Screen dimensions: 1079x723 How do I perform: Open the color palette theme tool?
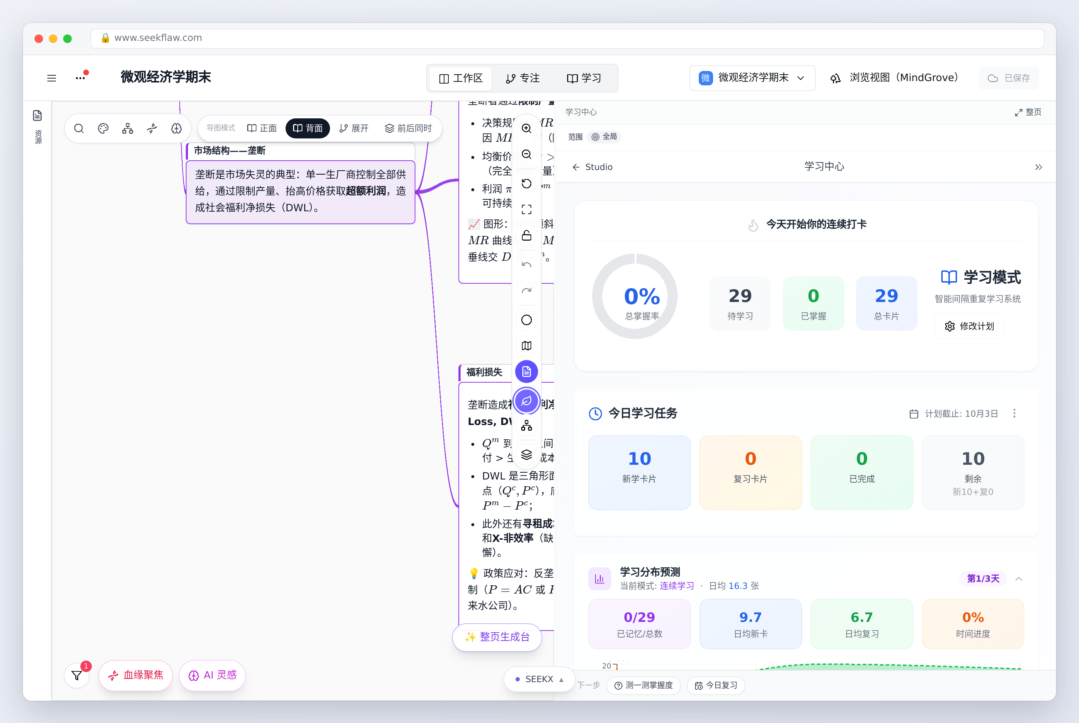click(103, 128)
